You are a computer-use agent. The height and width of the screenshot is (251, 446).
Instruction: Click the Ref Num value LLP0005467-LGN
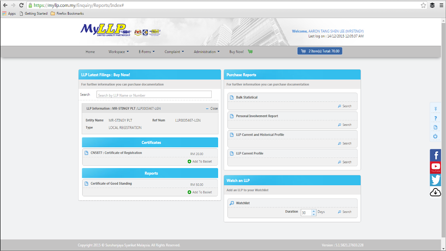(x=188, y=120)
